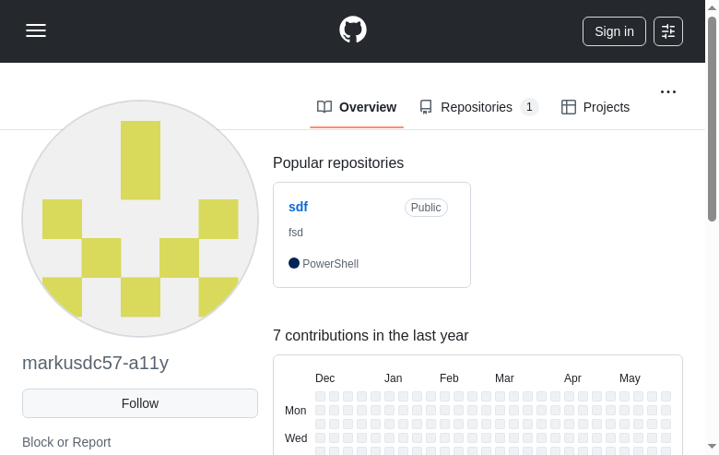
Task: Click the vertical scrollbar thumb
Action: 712,120
